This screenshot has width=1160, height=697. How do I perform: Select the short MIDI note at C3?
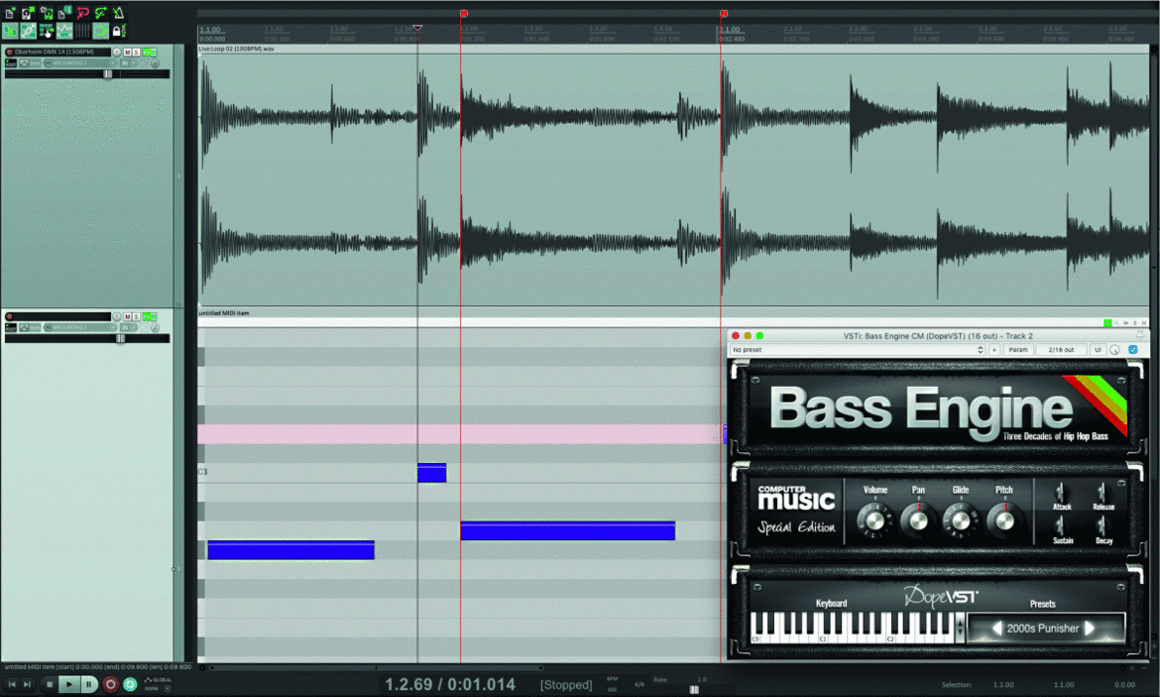click(431, 473)
